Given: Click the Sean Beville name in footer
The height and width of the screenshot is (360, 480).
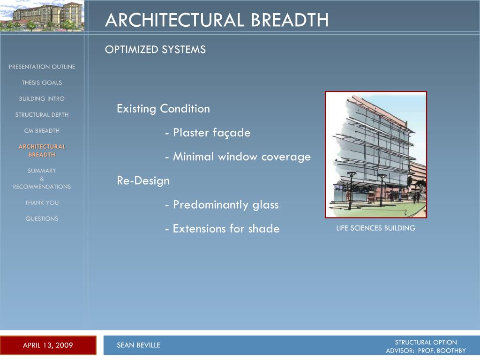Looking at the screenshot, I should [x=139, y=345].
